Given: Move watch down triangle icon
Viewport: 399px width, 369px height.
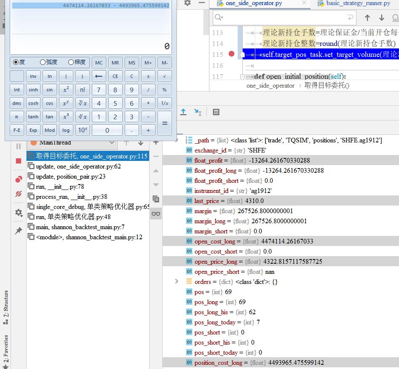Looking at the screenshot, I should (x=156, y=185).
